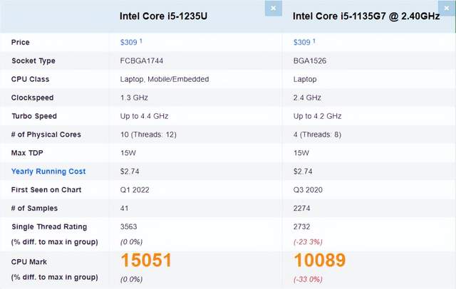Click the 3563 single thread rating

[x=128, y=226]
